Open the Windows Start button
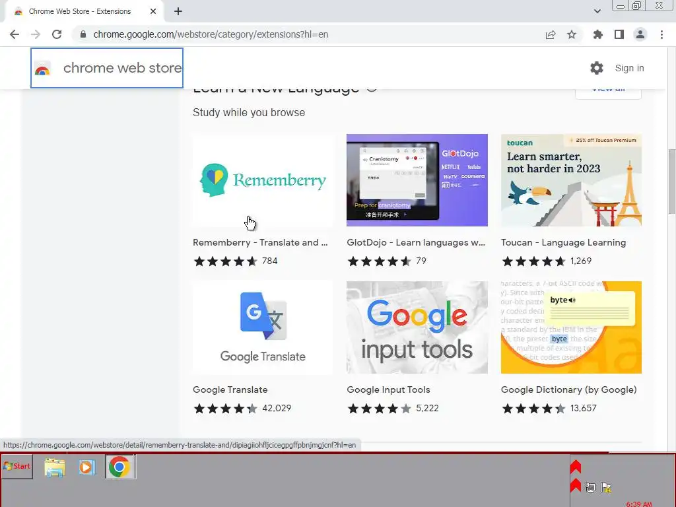This screenshot has width=676, height=507. [x=17, y=467]
